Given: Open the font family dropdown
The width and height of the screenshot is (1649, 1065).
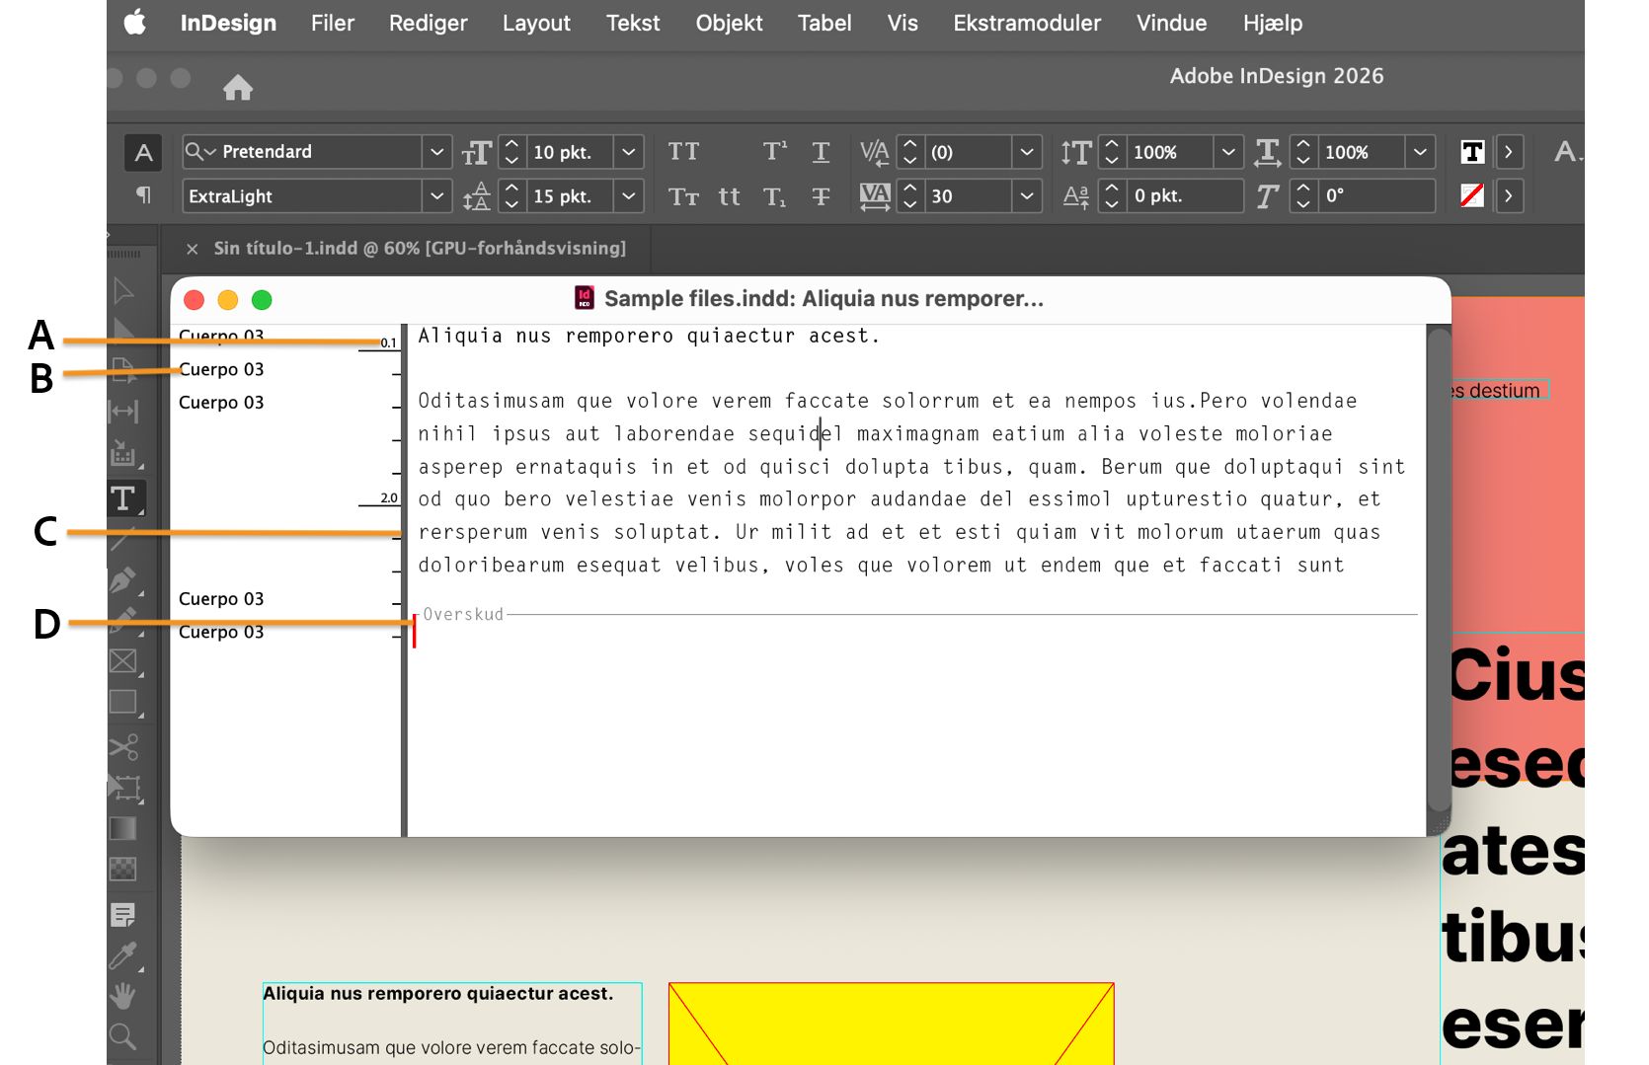Looking at the screenshot, I should 436,152.
